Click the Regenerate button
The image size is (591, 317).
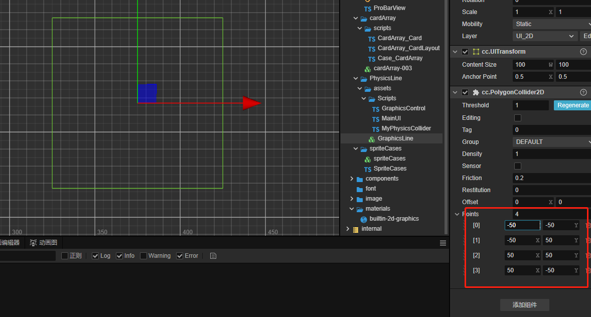[572, 105]
